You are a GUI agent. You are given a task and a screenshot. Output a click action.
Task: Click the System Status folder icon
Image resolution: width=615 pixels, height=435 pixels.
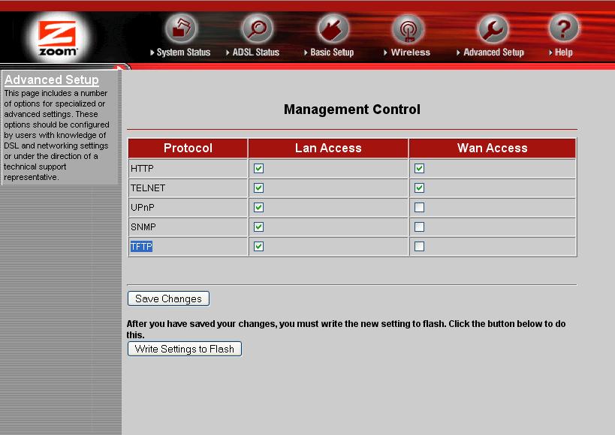click(181, 29)
